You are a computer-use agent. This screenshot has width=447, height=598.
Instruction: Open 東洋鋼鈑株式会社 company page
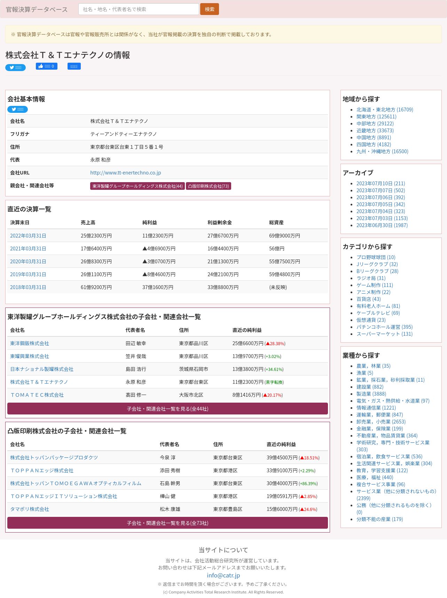click(30, 343)
